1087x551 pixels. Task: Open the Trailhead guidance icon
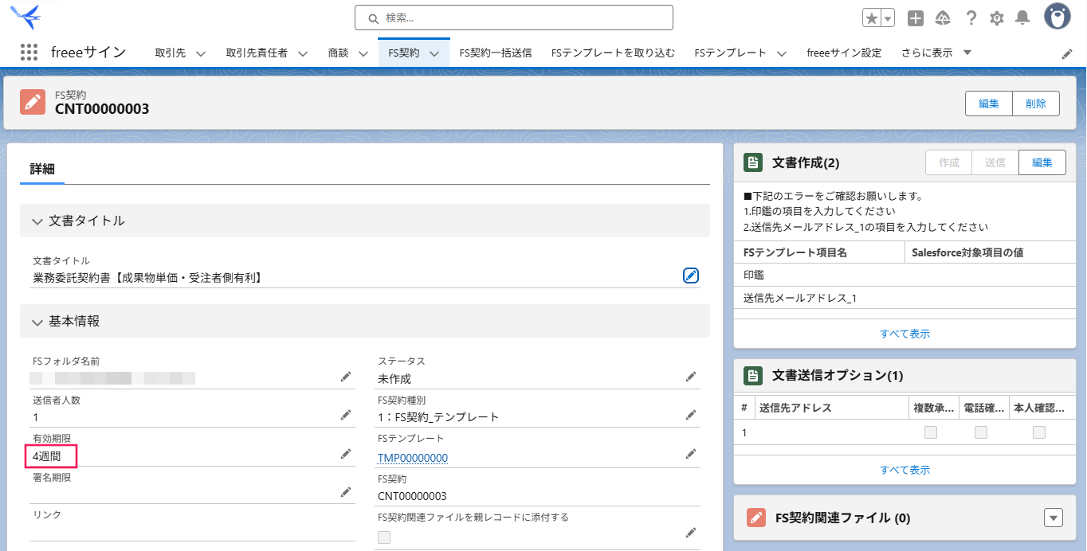943,18
